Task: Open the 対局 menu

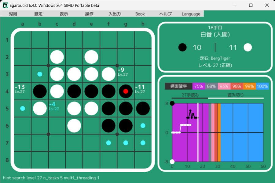Action: pyautogui.click(x=13, y=14)
